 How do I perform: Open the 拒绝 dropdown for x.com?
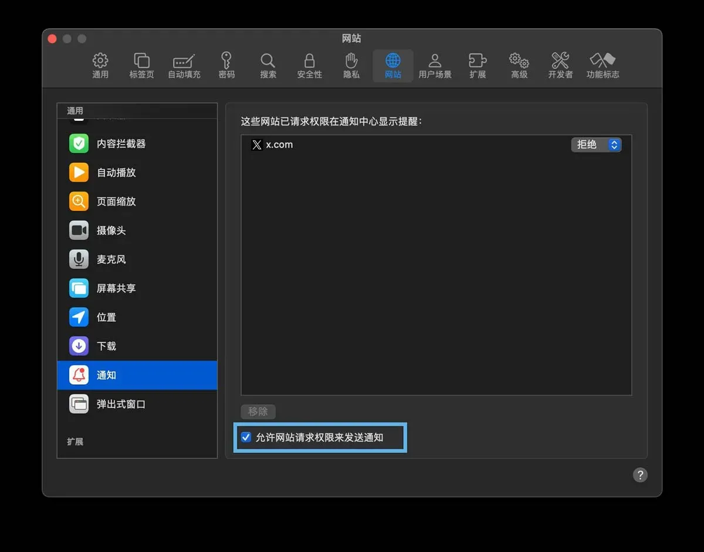596,145
